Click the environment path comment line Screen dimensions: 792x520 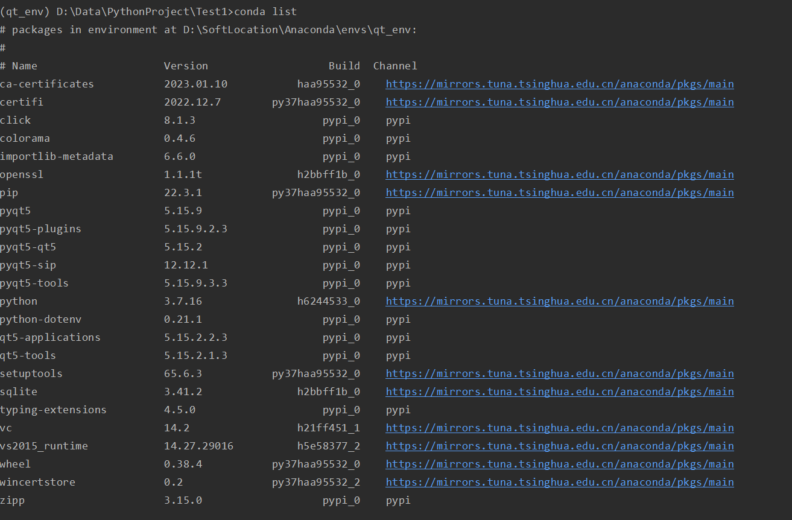point(209,30)
